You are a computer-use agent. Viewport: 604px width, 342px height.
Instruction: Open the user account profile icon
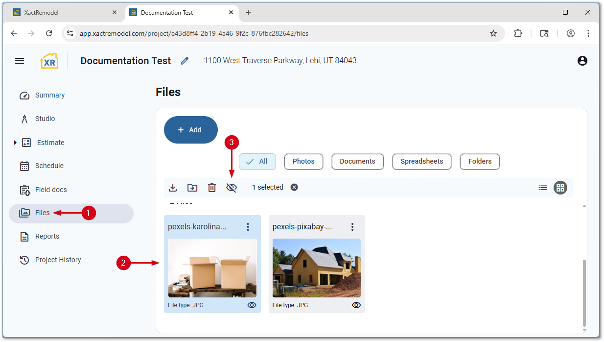582,61
